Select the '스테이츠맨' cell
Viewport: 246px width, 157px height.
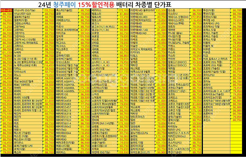click(104, 91)
